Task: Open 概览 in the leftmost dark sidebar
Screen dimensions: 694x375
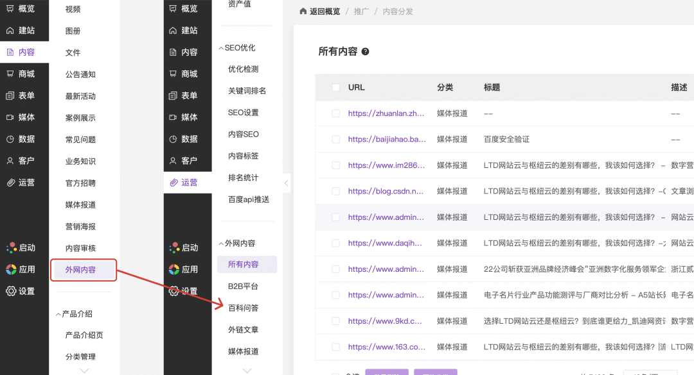Action: (x=21, y=8)
